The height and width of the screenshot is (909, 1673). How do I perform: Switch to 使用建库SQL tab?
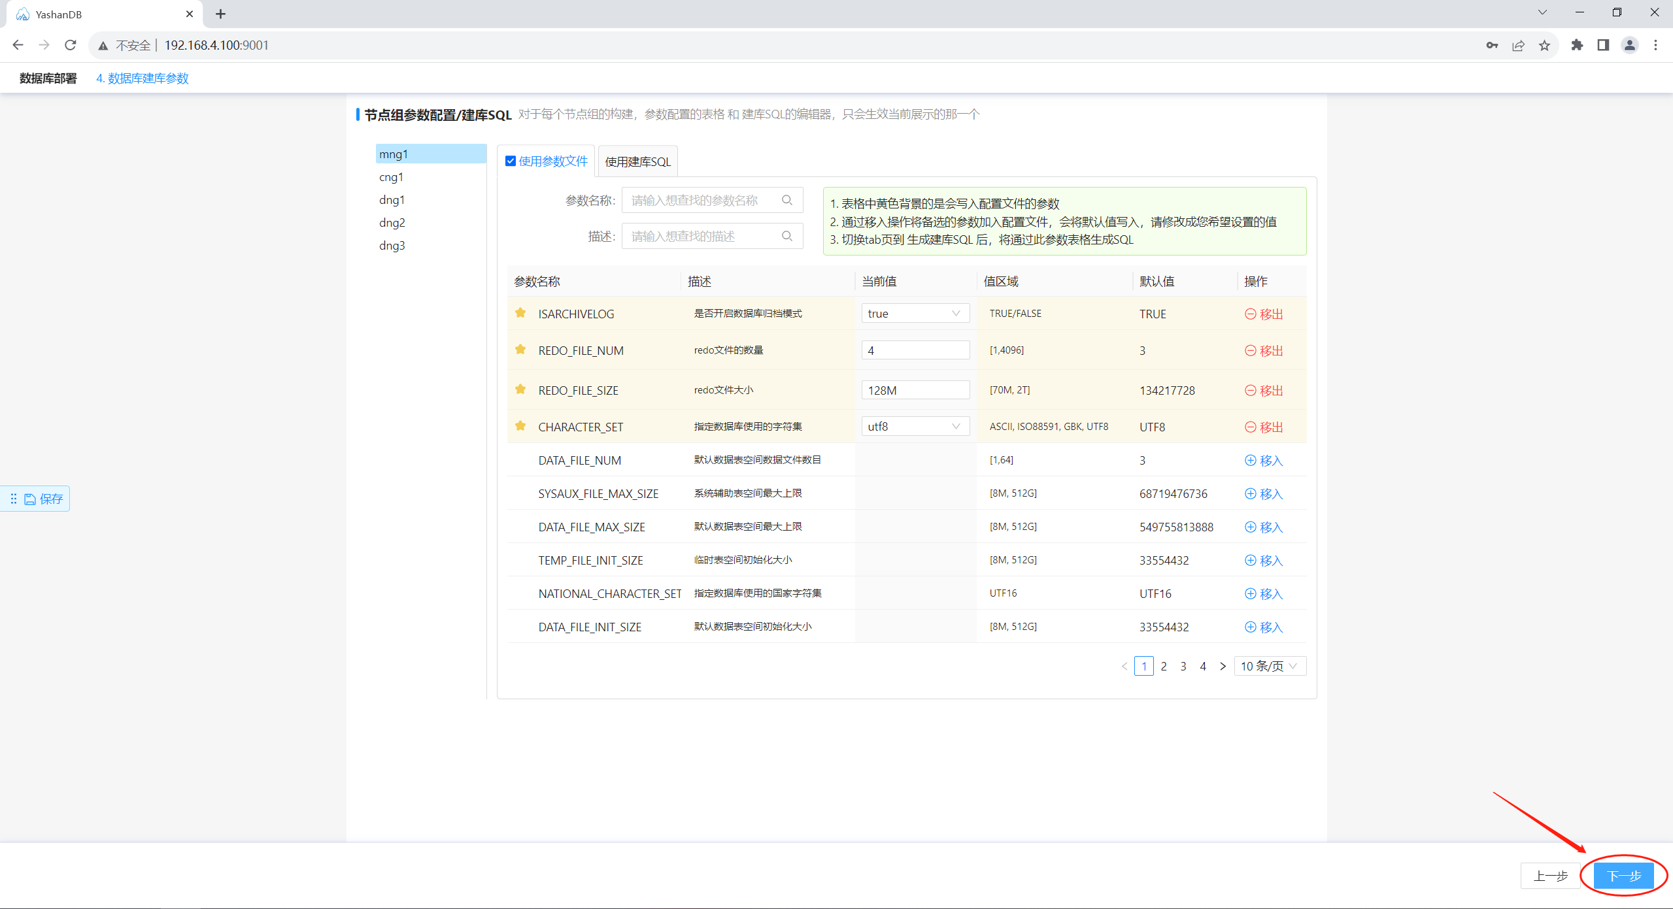[637, 161]
